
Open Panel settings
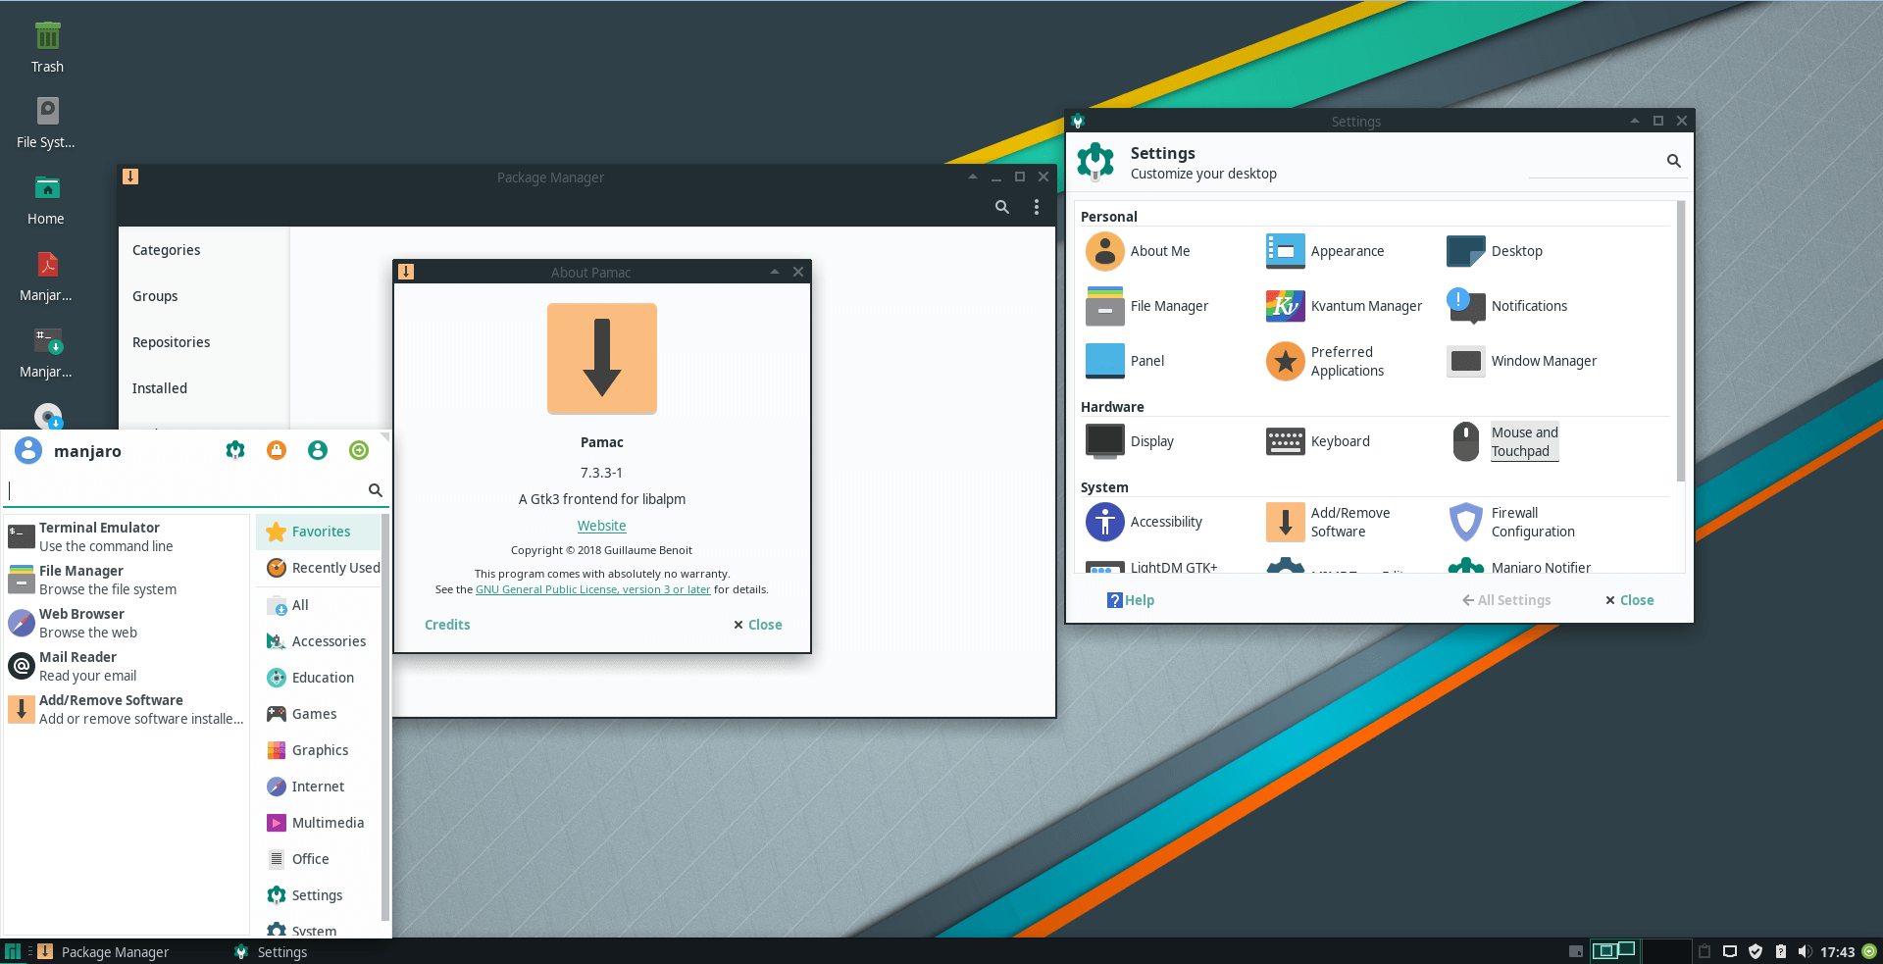(x=1125, y=362)
